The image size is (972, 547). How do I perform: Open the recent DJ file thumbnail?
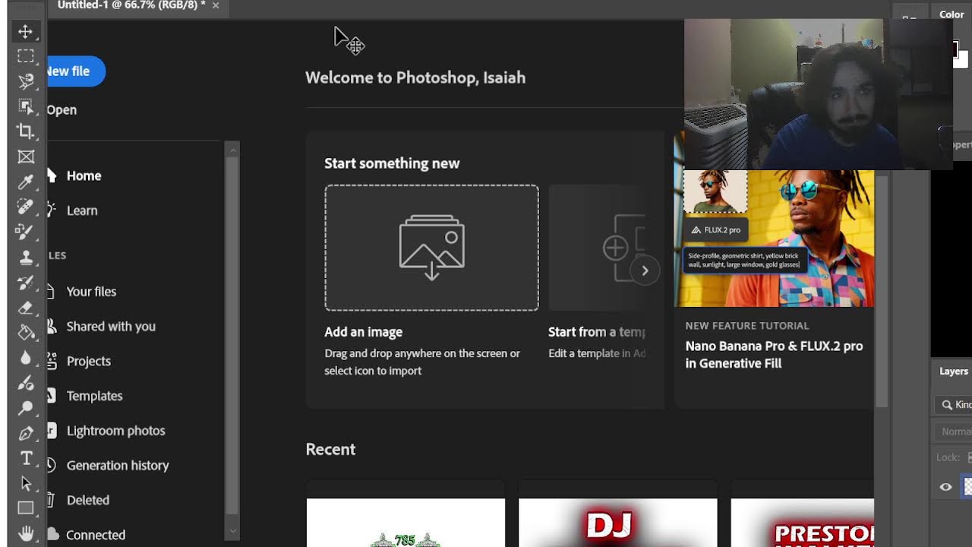(x=617, y=523)
